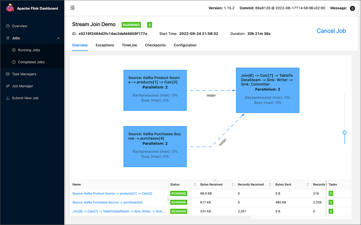Screen dimensions: 361x225
Task: Click the Stream Join Demo job title
Action: pyautogui.click(x=94, y=24)
